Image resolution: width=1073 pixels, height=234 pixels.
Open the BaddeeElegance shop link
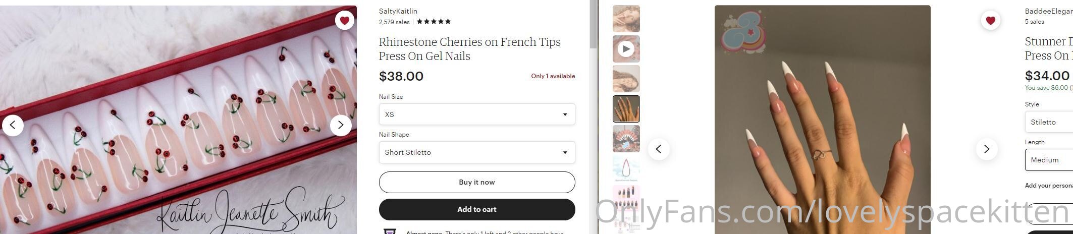1049,11
